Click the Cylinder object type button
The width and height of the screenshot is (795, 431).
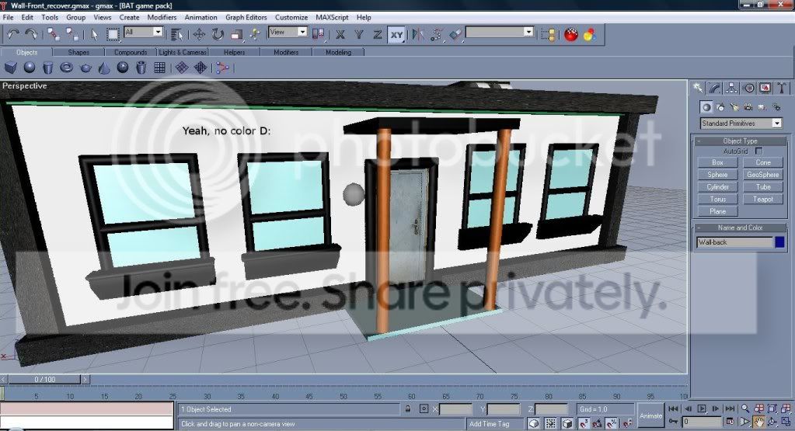point(717,187)
